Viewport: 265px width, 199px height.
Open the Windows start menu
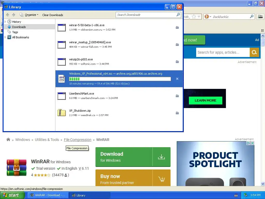point(12,195)
